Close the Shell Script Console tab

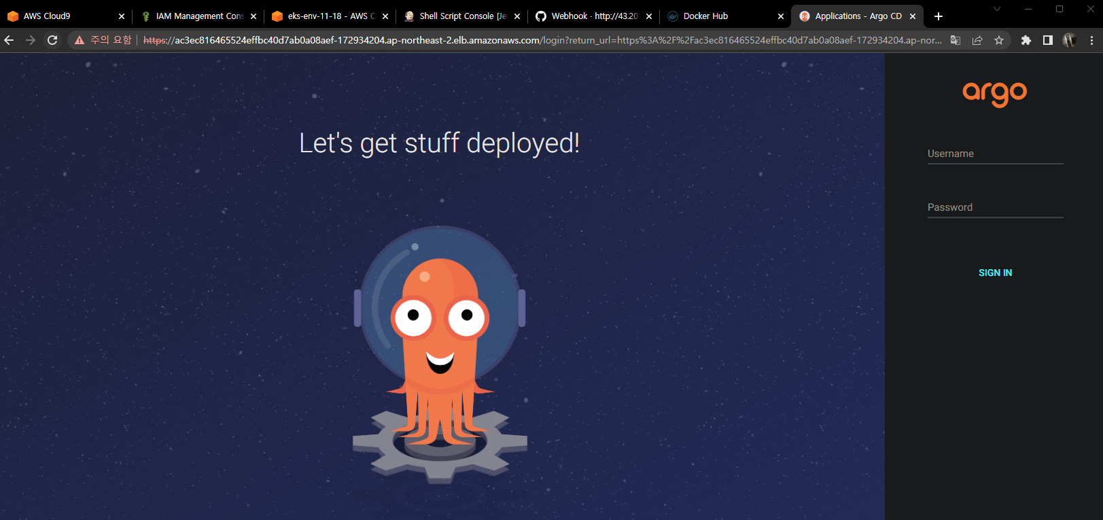click(x=517, y=16)
